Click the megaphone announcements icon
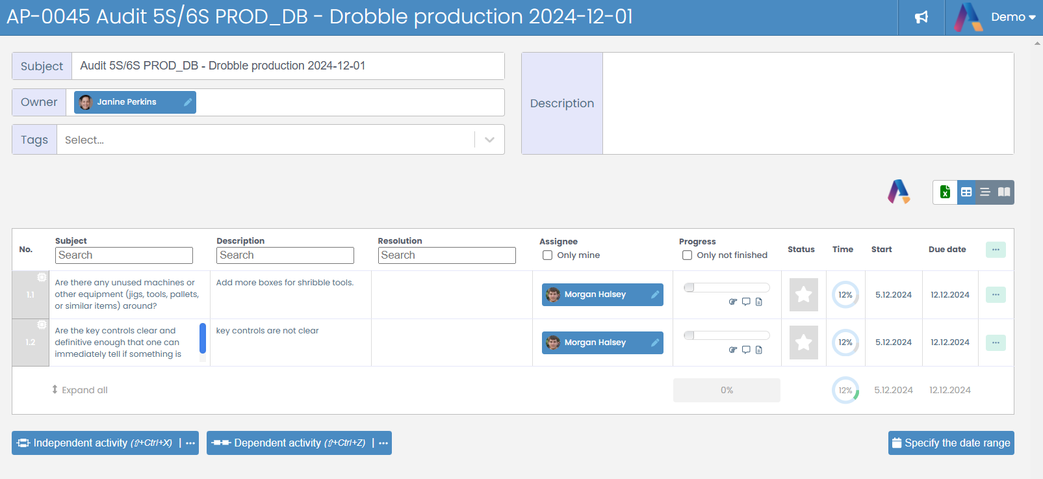 tap(921, 18)
